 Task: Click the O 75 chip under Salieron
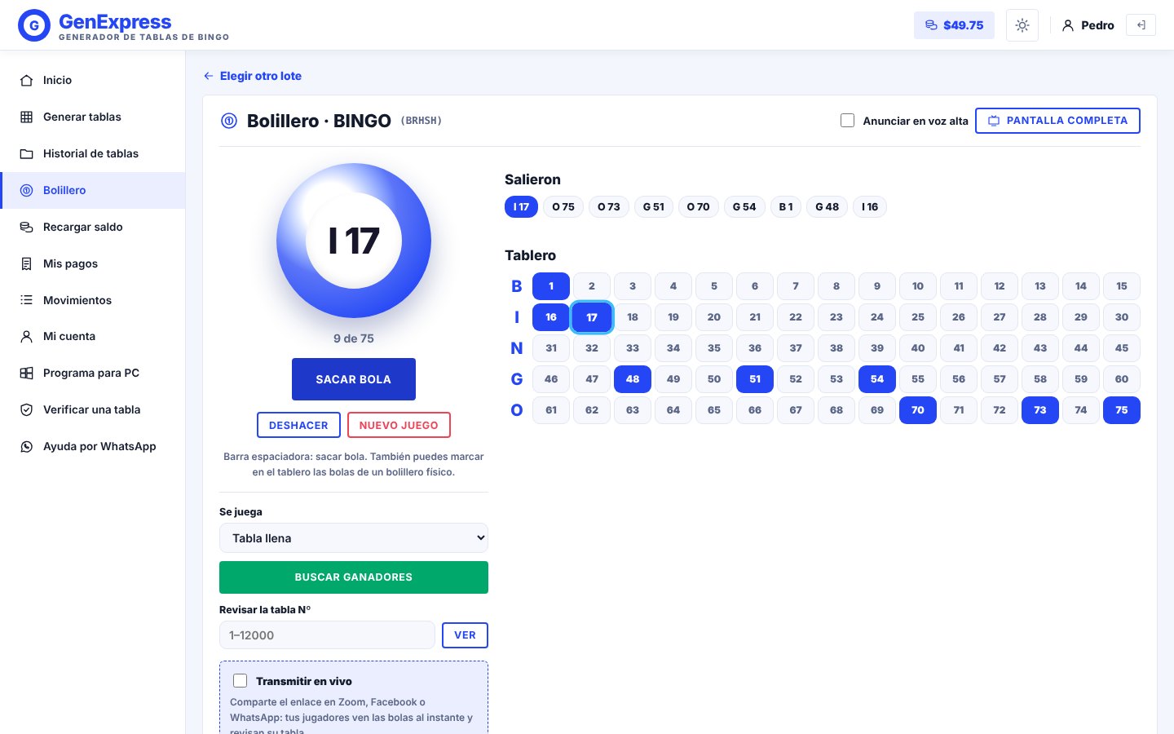point(563,207)
